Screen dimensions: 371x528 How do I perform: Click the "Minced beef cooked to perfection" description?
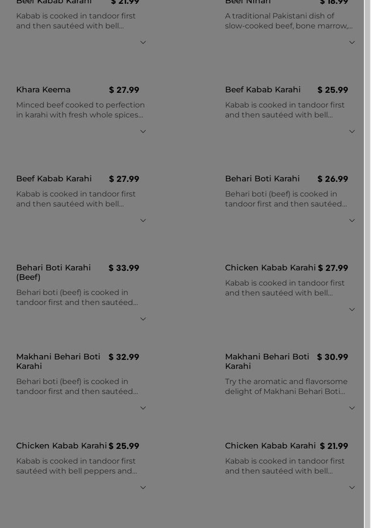click(80, 110)
